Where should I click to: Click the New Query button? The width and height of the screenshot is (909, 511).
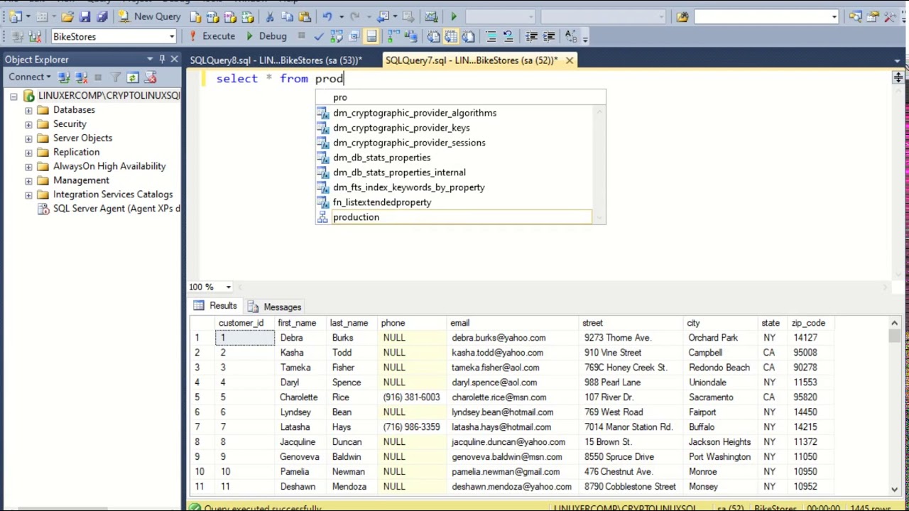click(x=149, y=17)
